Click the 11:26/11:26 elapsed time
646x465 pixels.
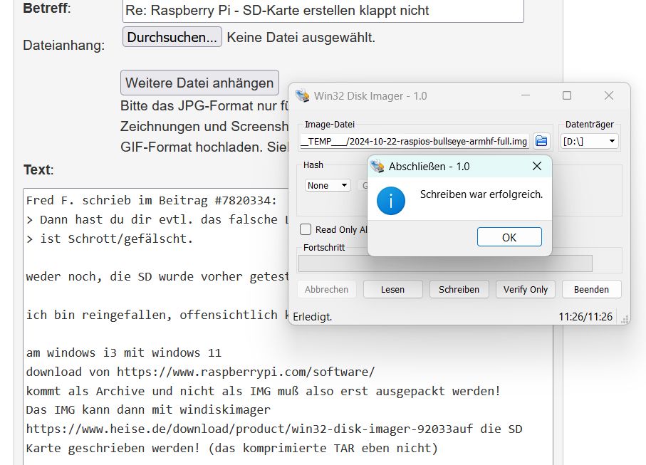pos(585,317)
